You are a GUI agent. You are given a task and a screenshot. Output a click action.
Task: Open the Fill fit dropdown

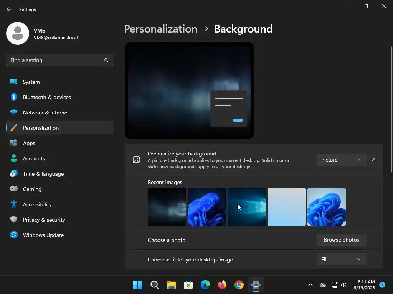(x=341, y=259)
